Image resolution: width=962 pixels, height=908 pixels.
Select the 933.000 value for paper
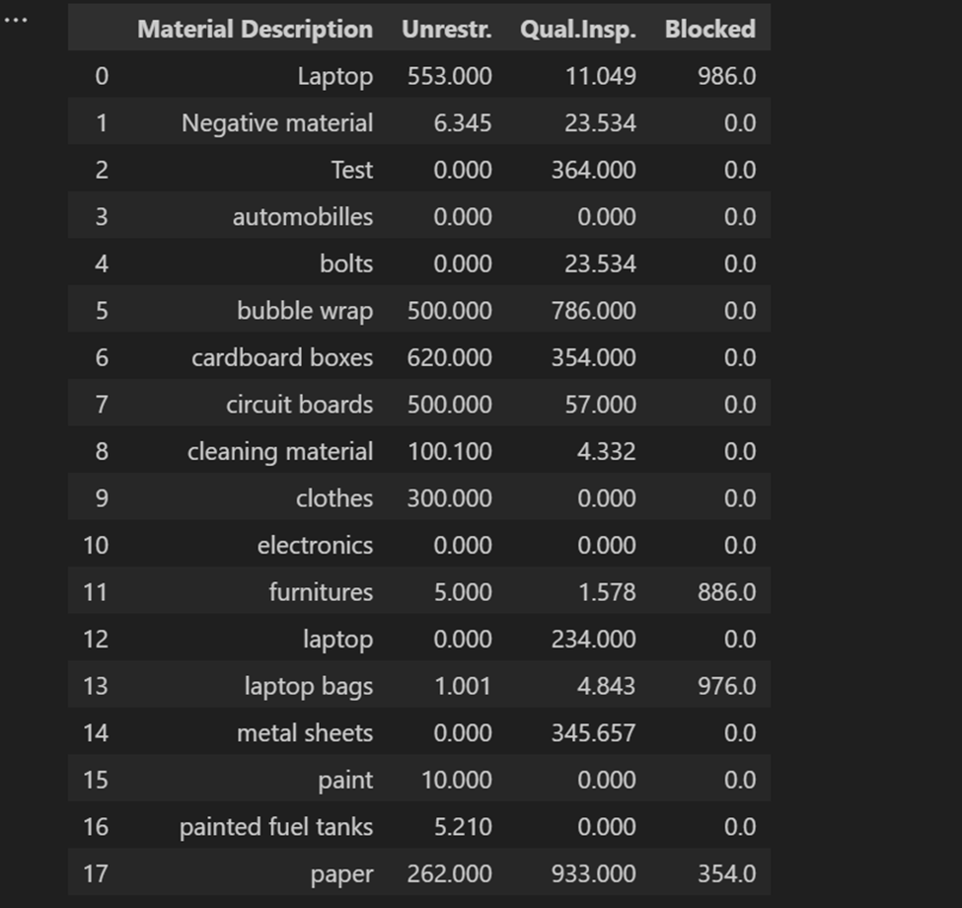point(593,874)
